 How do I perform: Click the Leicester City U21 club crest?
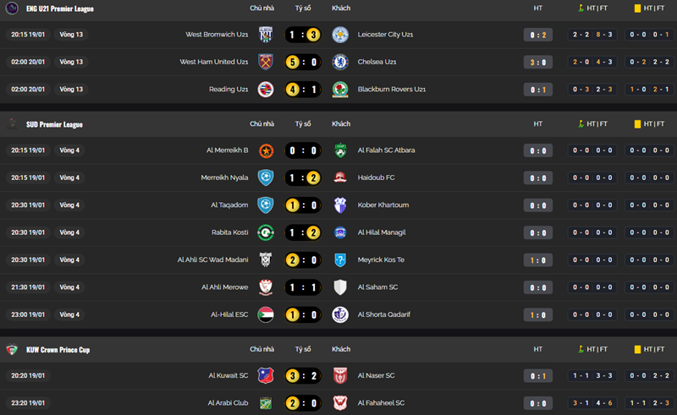pyautogui.click(x=340, y=35)
